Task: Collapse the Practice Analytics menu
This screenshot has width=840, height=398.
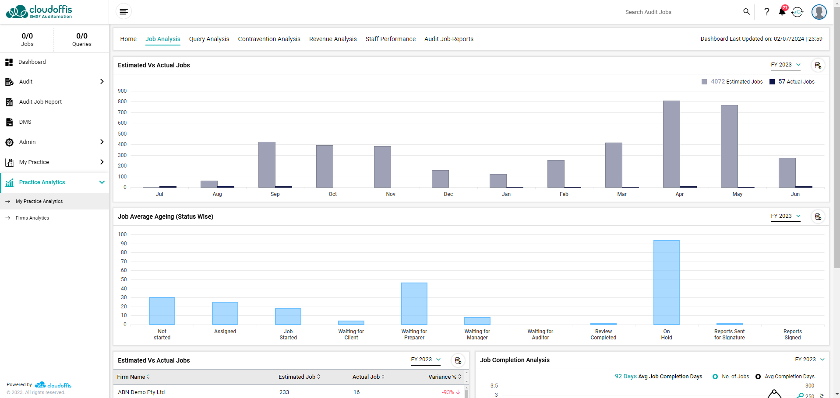Action: (102, 182)
